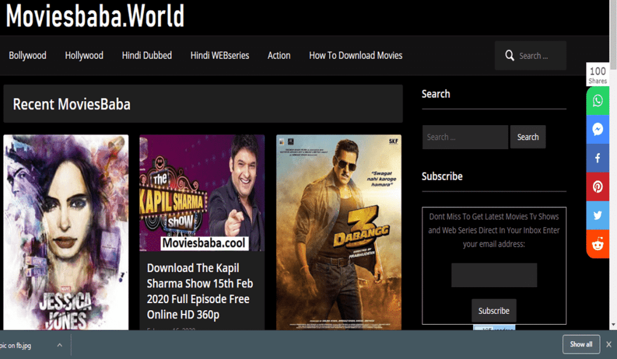Pin this page with Pinterest icon
617x359 pixels.
coord(597,186)
